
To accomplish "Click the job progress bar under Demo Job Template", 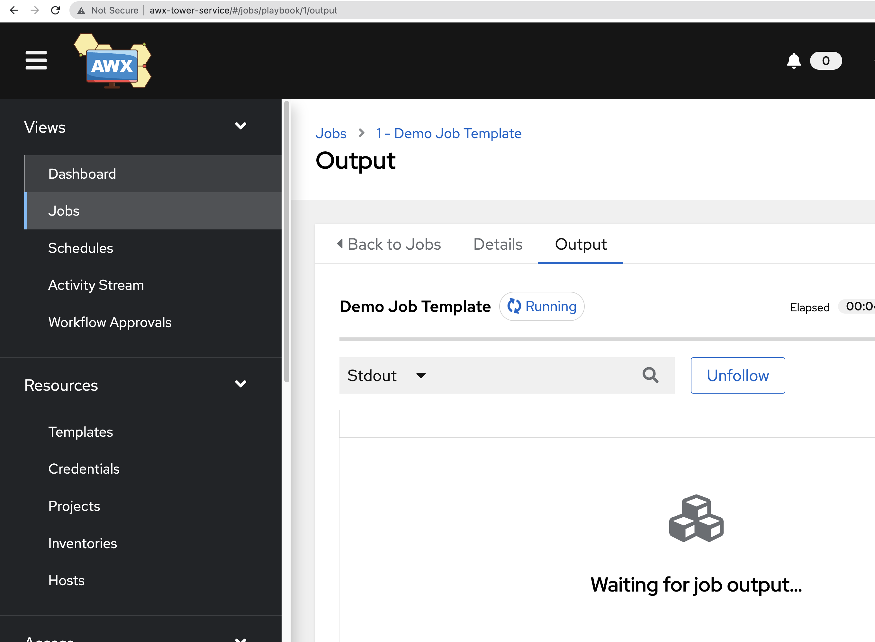I will tap(607, 339).
